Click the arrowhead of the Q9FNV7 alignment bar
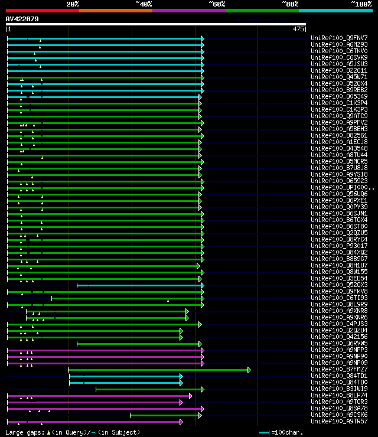 (203, 38)
